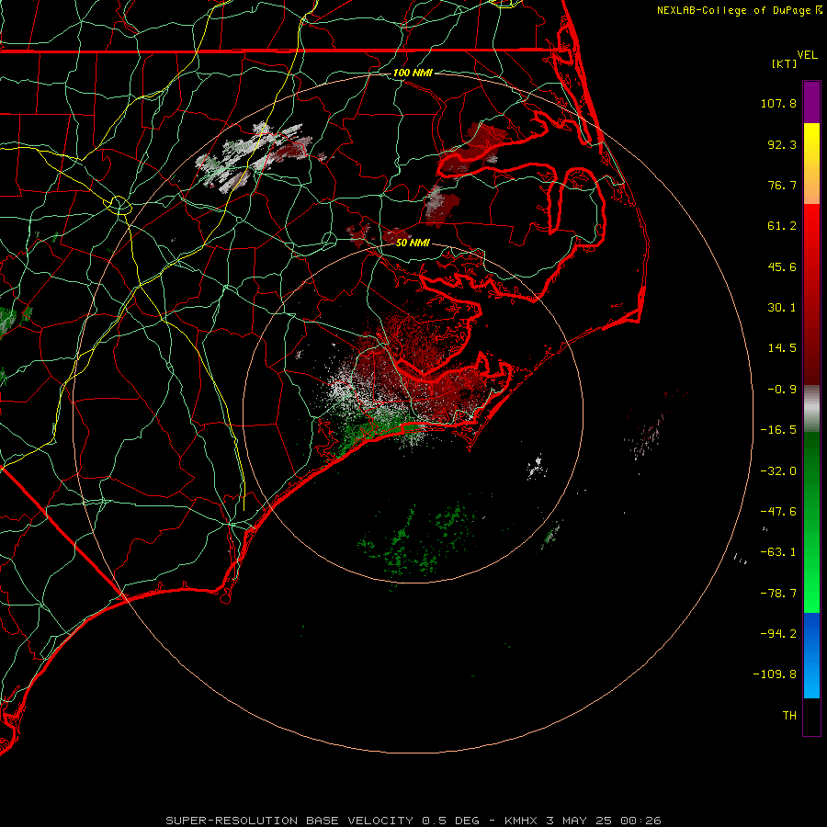Select the -94.2 legend value
Viewport: 827px width, 827px height.
(x=778, y=633)
